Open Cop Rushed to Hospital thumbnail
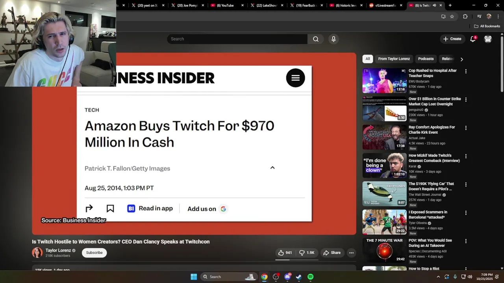The image size is (504, 283). [384, 81]
